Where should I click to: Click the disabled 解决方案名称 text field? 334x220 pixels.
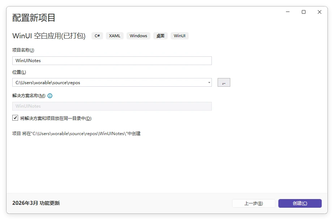click(x=112, y=106)
